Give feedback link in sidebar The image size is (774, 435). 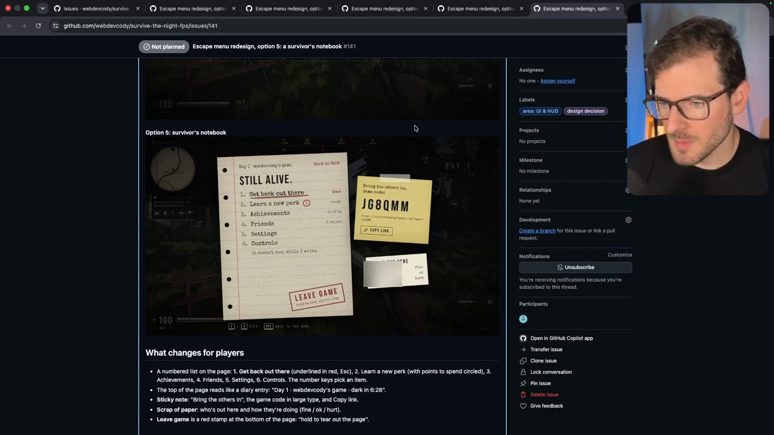click(x=546, y=406)
